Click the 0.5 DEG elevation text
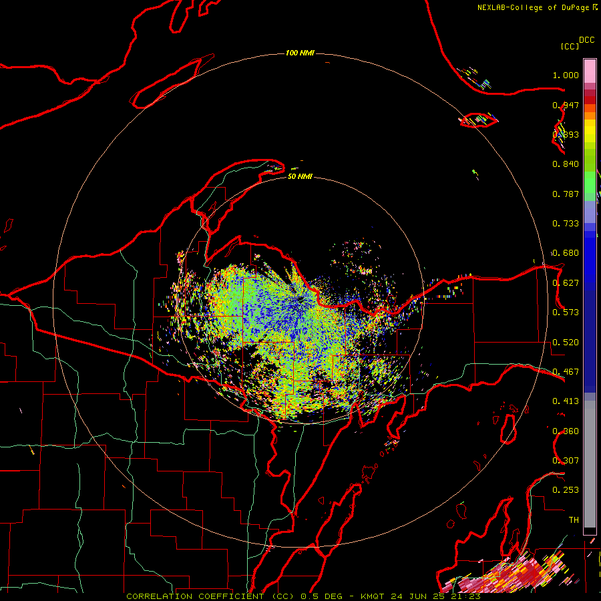 click(321, 596)
